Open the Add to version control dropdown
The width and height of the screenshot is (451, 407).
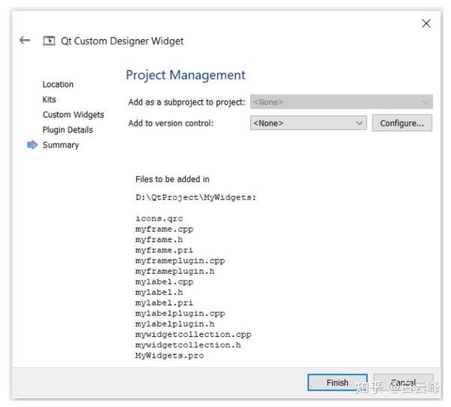click(x=307, y=123)
